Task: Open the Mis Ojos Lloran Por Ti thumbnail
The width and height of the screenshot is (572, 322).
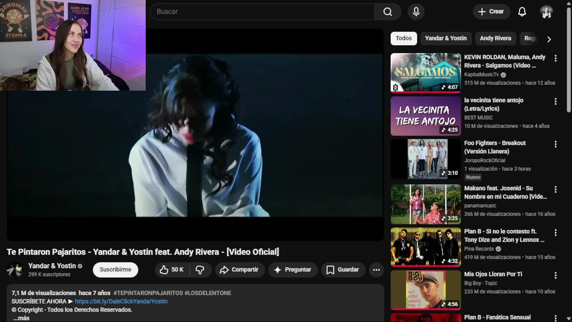Action: click(425, 290)
